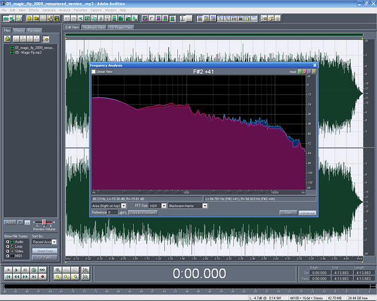
Task: Click the Rewind transport button
Action: (16, 277)
